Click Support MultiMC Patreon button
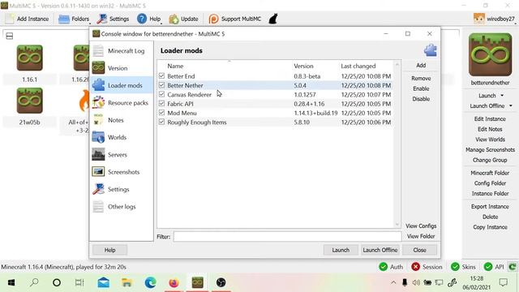 click(x=235, y=19)
